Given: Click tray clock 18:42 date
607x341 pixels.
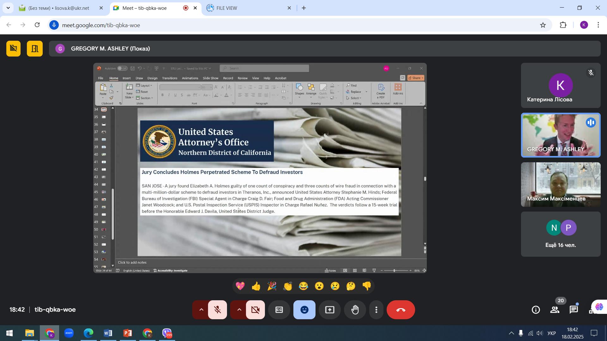Looking at the screenshot, I should [x=573, y=333].
